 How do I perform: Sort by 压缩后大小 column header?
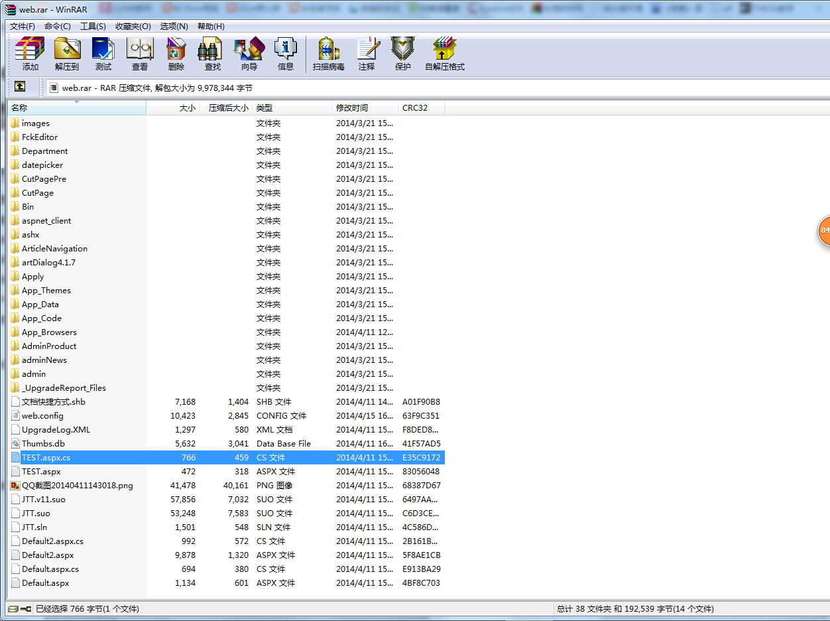[226, 107]
